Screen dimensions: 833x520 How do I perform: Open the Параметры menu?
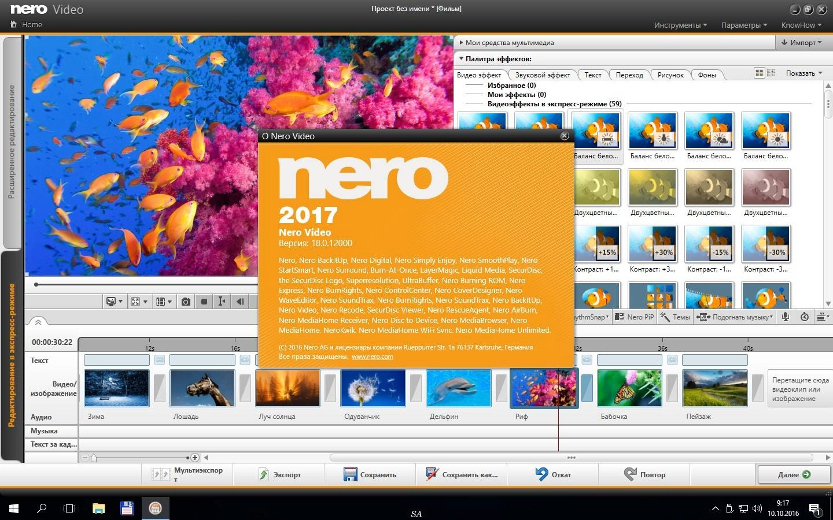pos(744,25)
